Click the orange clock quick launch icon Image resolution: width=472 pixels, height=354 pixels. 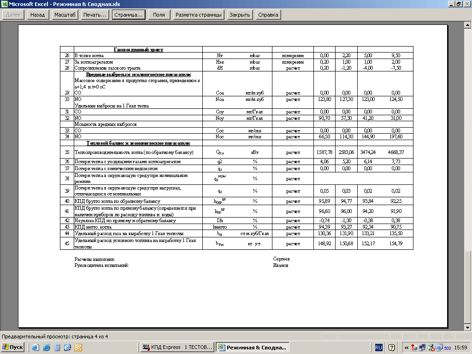pos(78,348)
